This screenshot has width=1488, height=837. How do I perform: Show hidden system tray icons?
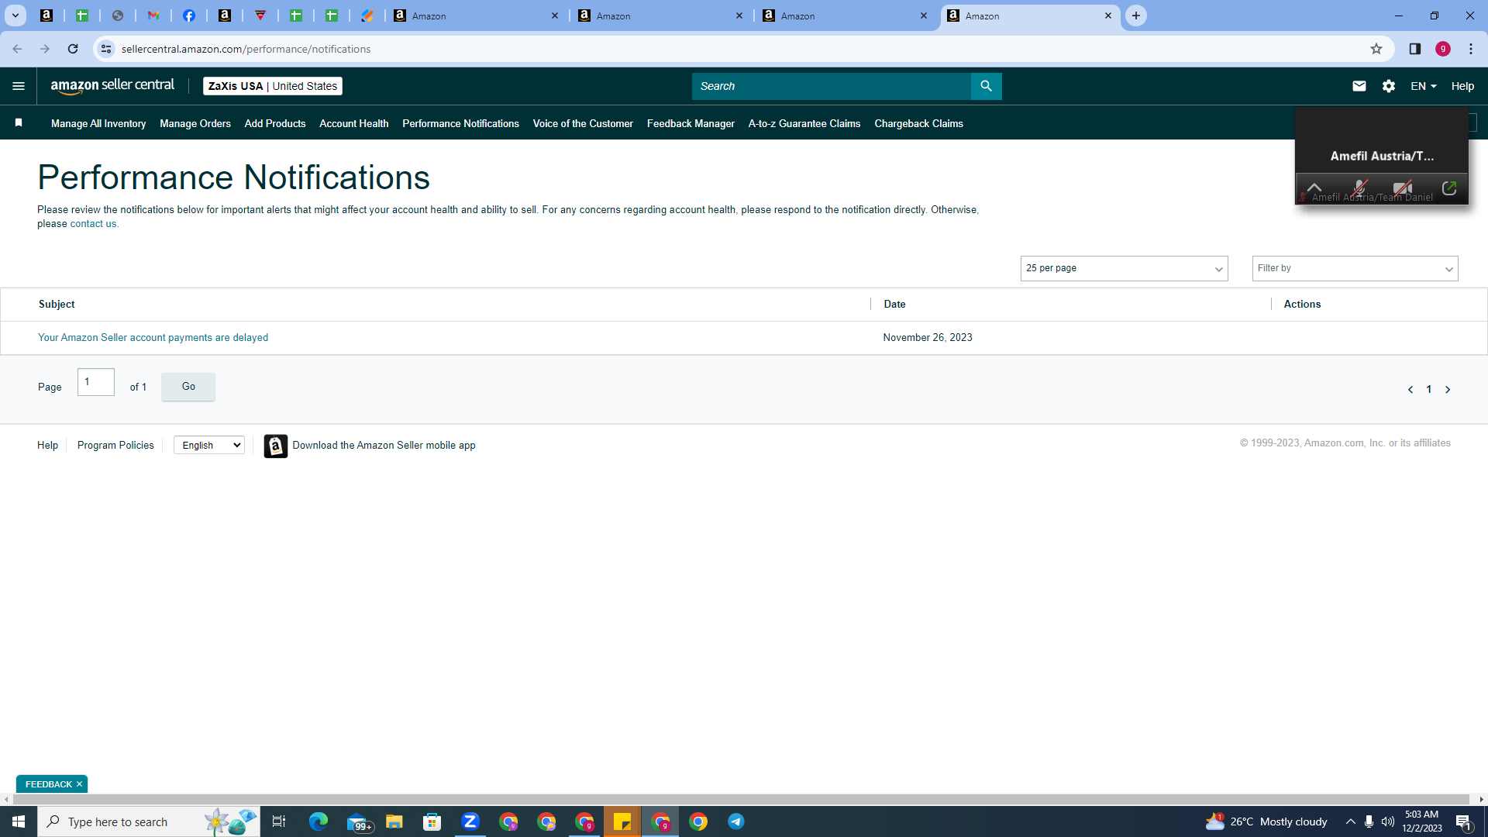[1350, 821]
